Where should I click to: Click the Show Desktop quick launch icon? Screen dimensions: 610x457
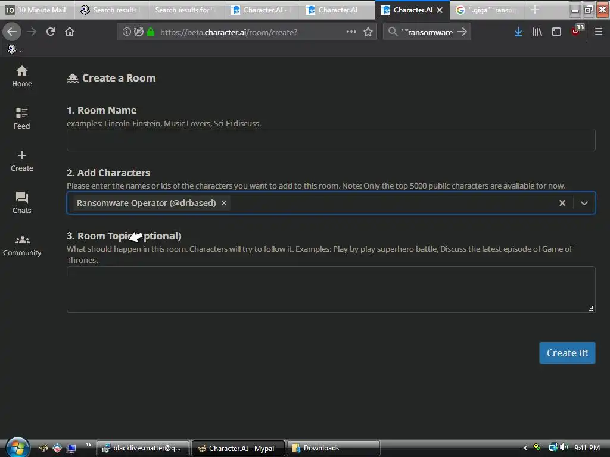point(71,448)
